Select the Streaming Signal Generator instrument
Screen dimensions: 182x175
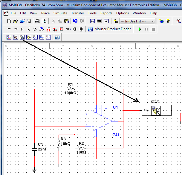[48, 37]
